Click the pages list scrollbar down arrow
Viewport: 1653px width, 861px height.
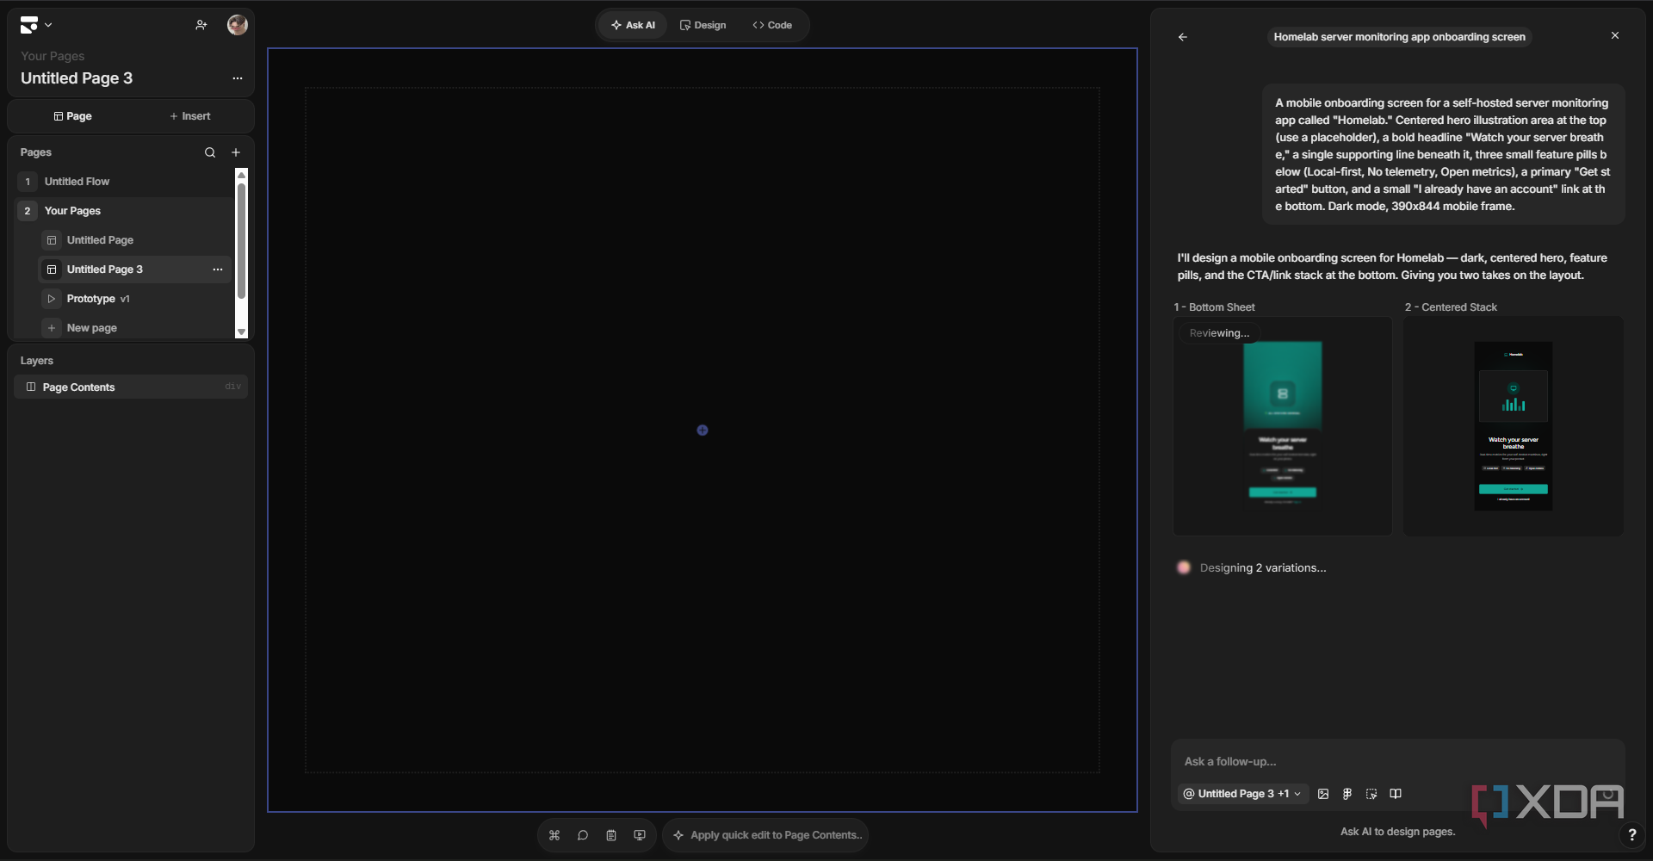coord(241,331)
